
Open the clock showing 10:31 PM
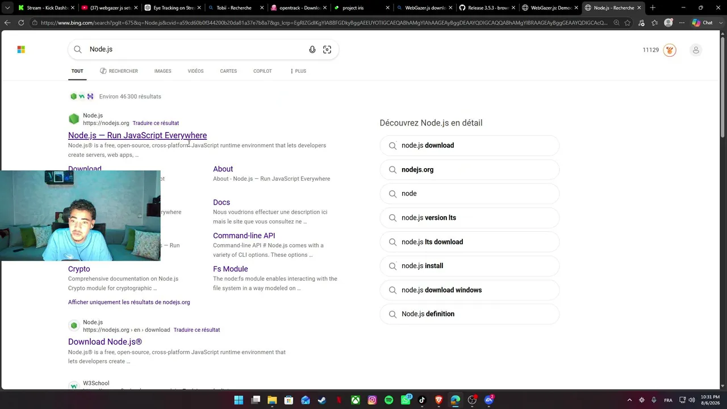(x=710, y=400)
